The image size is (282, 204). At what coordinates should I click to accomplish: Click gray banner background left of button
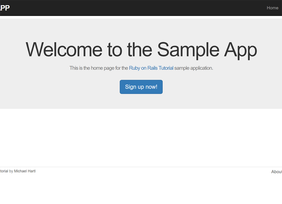(x=59, y=87)
